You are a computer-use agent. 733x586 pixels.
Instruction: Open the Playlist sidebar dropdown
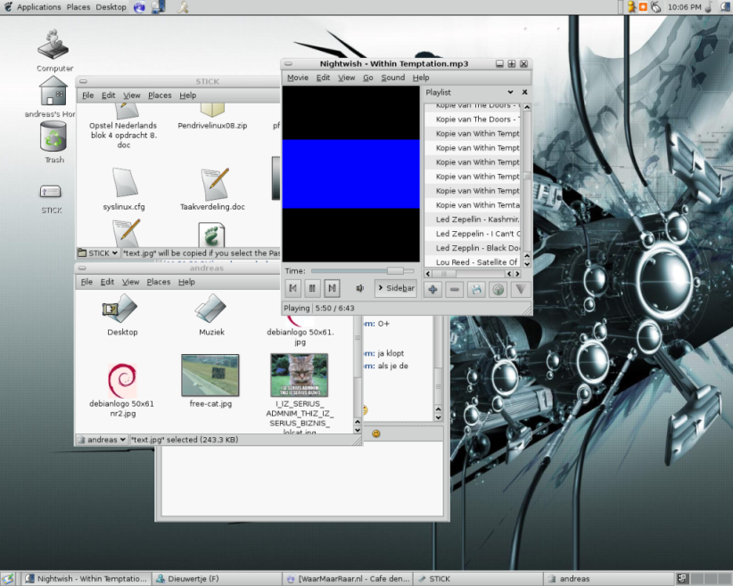510,92
